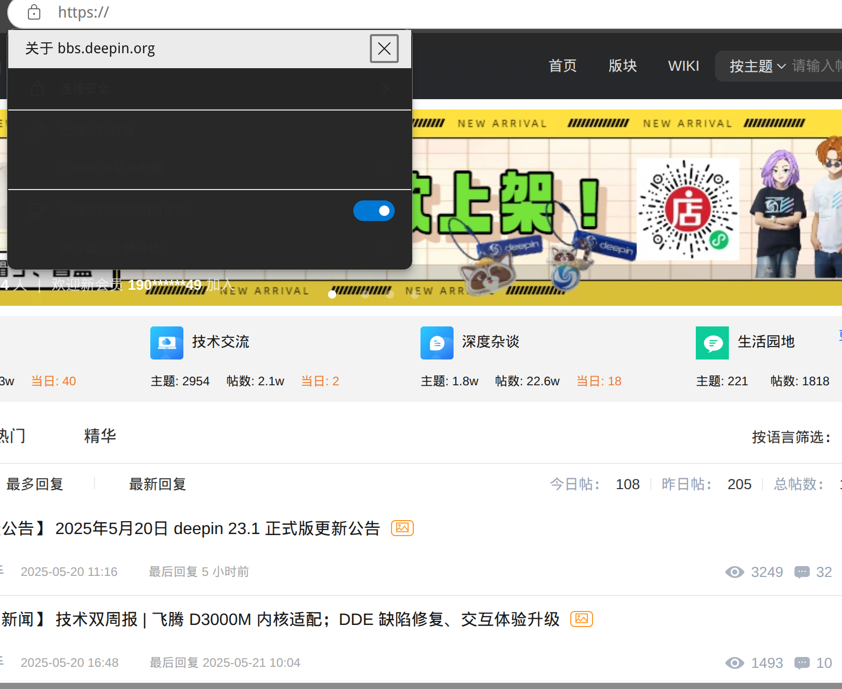
Task: Click 深度杂谈 当日: 18 count
Action: (599, 381)
